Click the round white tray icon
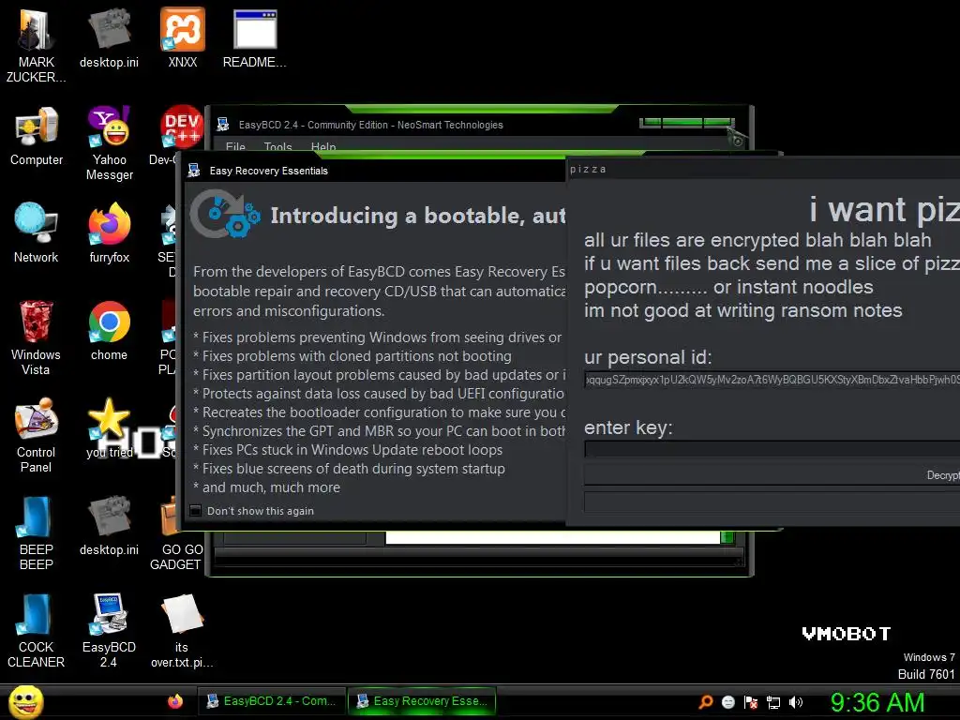The width and height of the screenshot is (960, 720). (x=727, y=702)
